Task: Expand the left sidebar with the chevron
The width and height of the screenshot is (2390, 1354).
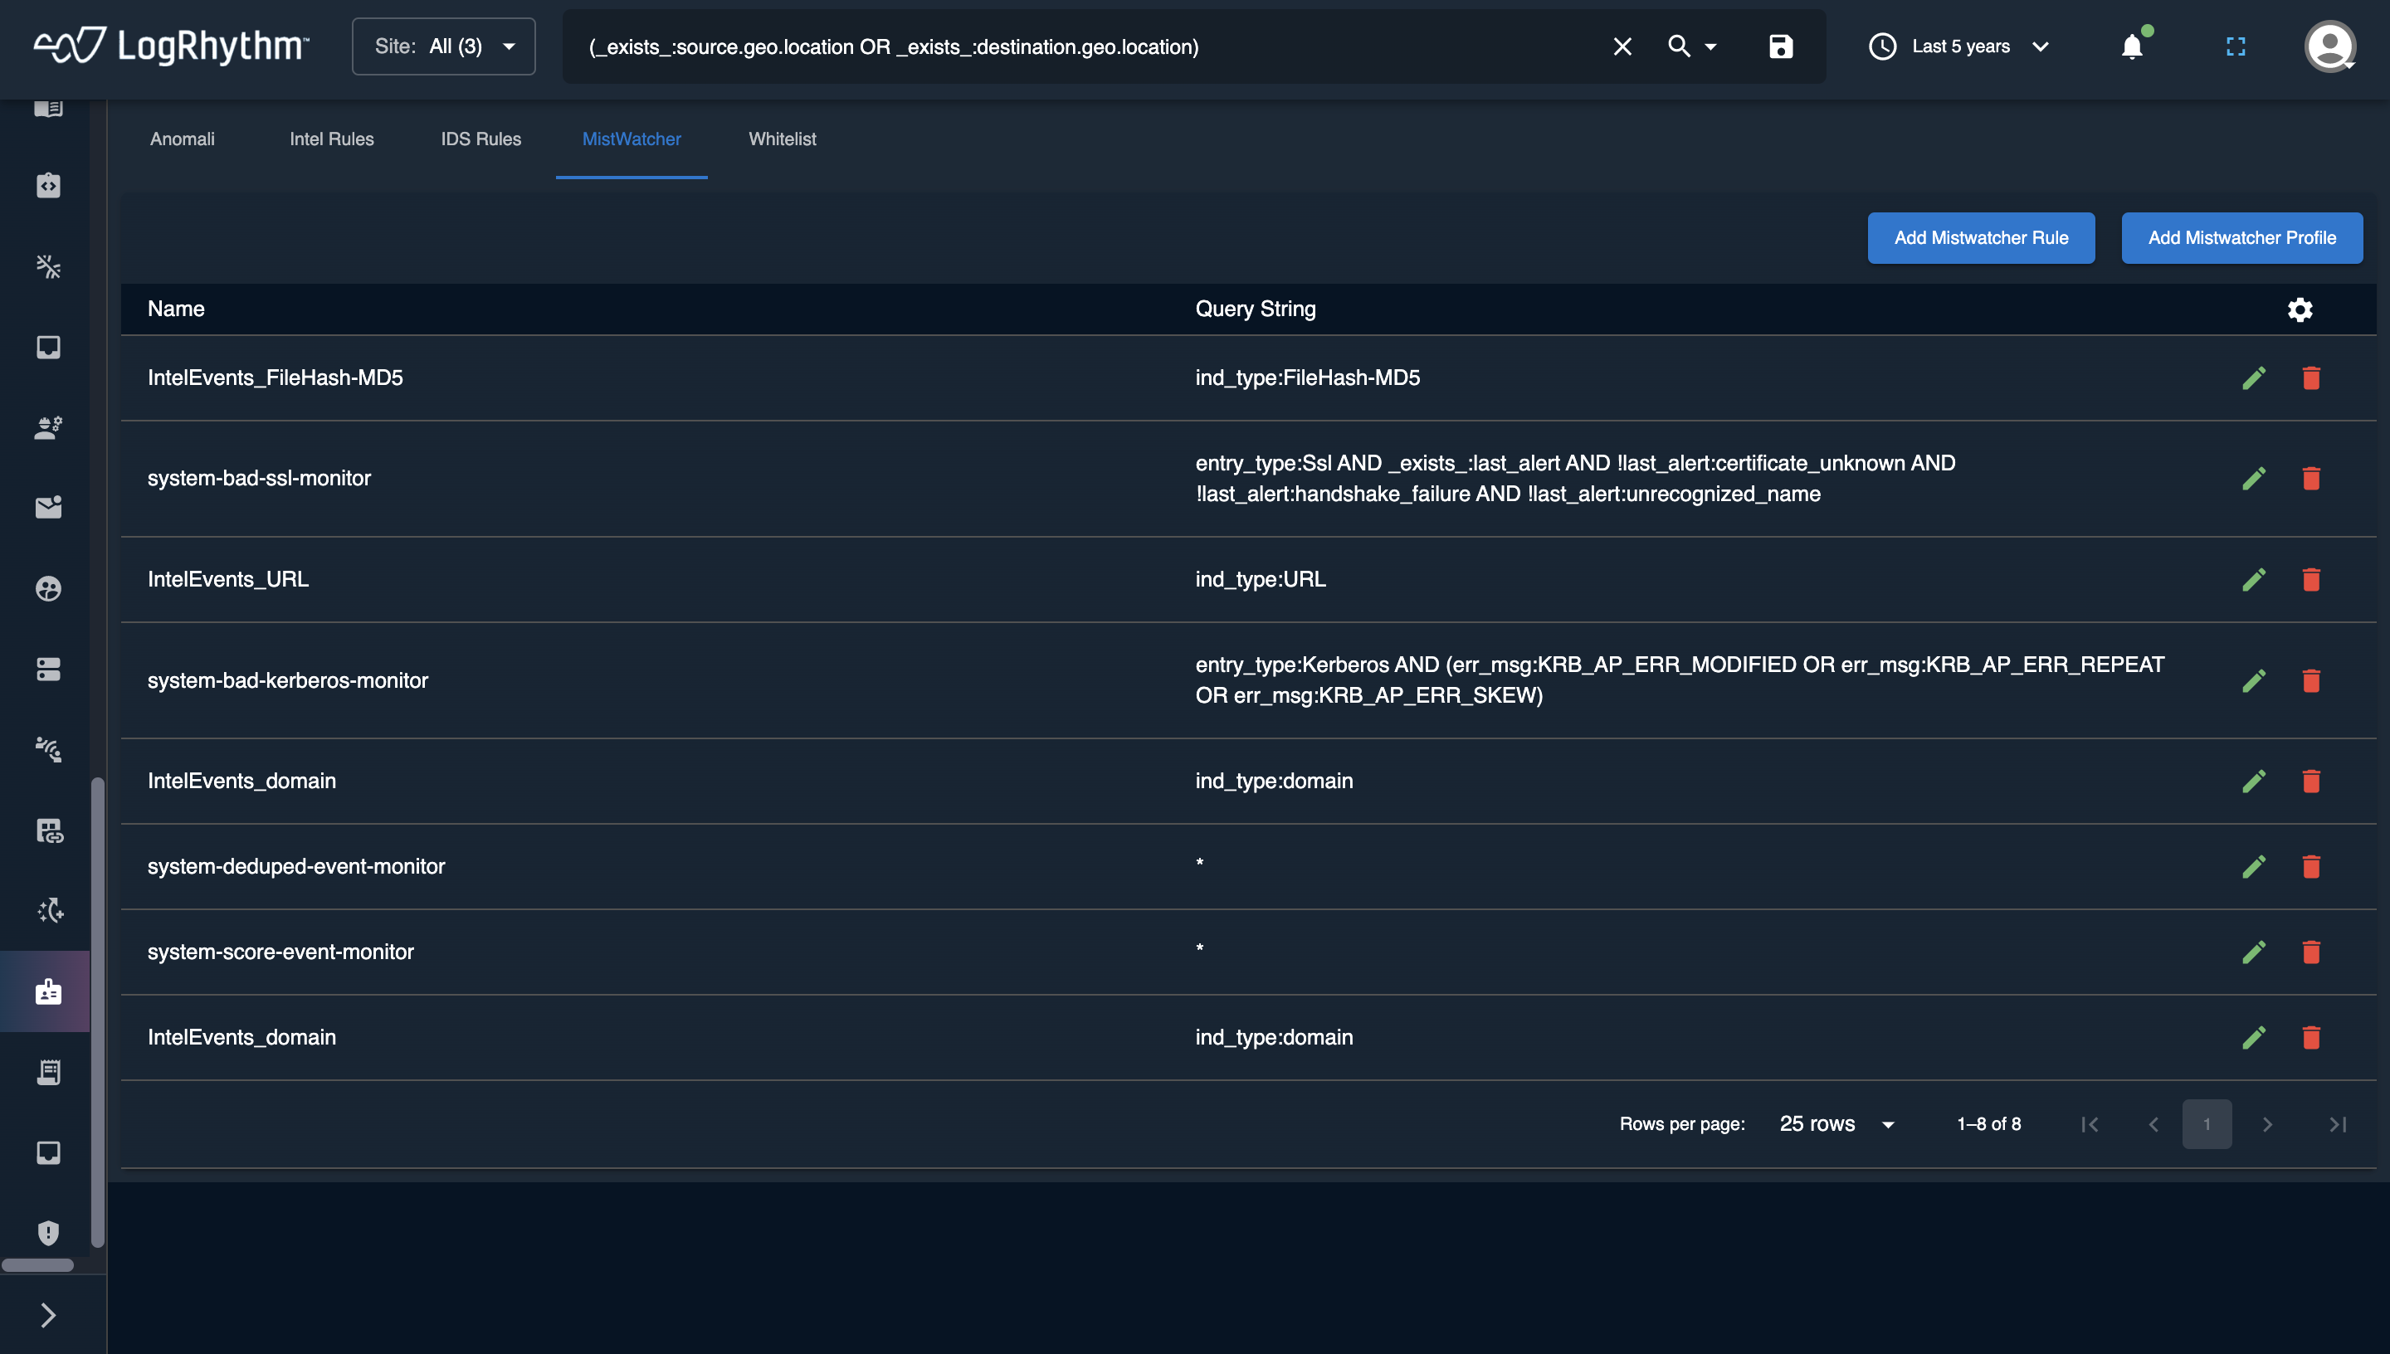Action: pos(48,1315)
